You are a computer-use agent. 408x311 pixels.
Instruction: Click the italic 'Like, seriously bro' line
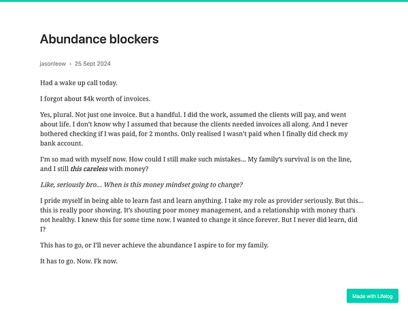pyautogui.click(x=141, y=185)
